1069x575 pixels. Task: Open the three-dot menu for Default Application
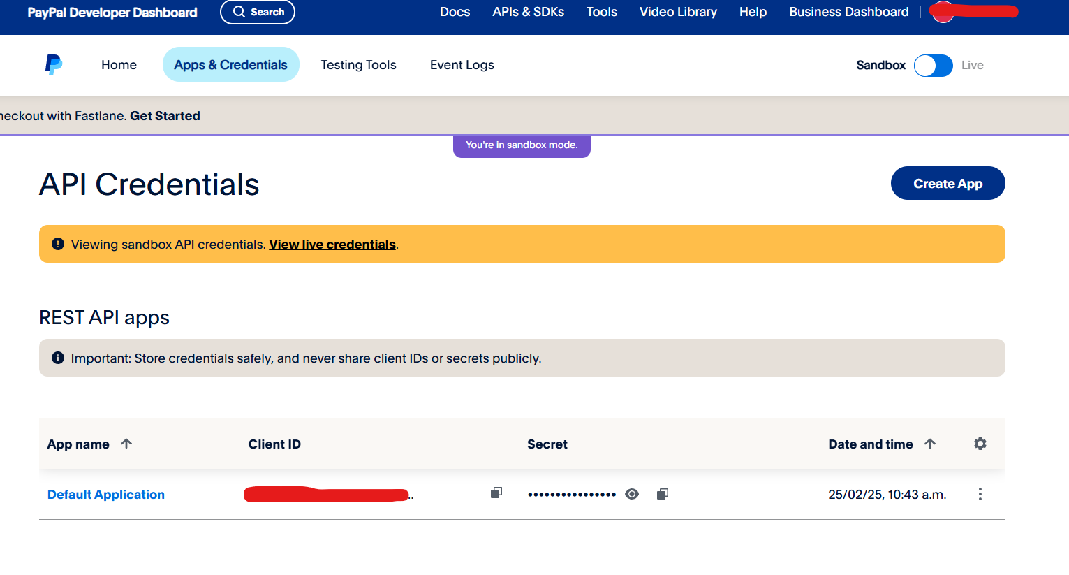point(980,494)
